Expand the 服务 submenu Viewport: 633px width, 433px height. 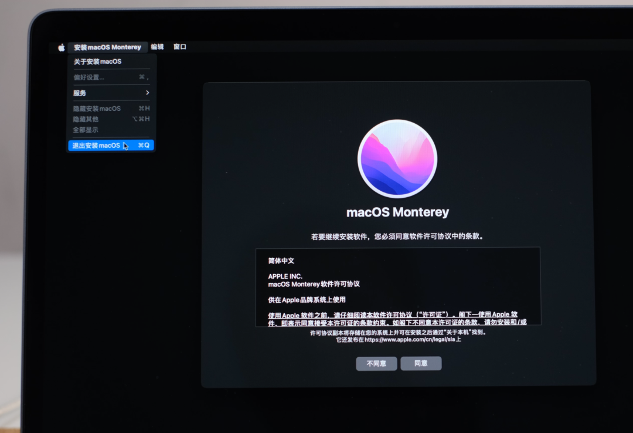[x=111, y=93]
